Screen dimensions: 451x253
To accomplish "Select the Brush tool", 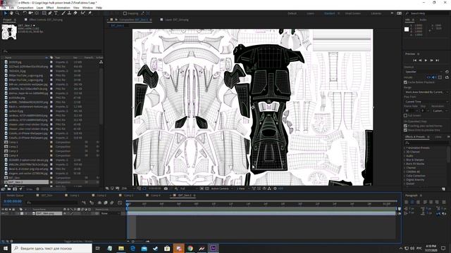I will (x=63, y=13).
